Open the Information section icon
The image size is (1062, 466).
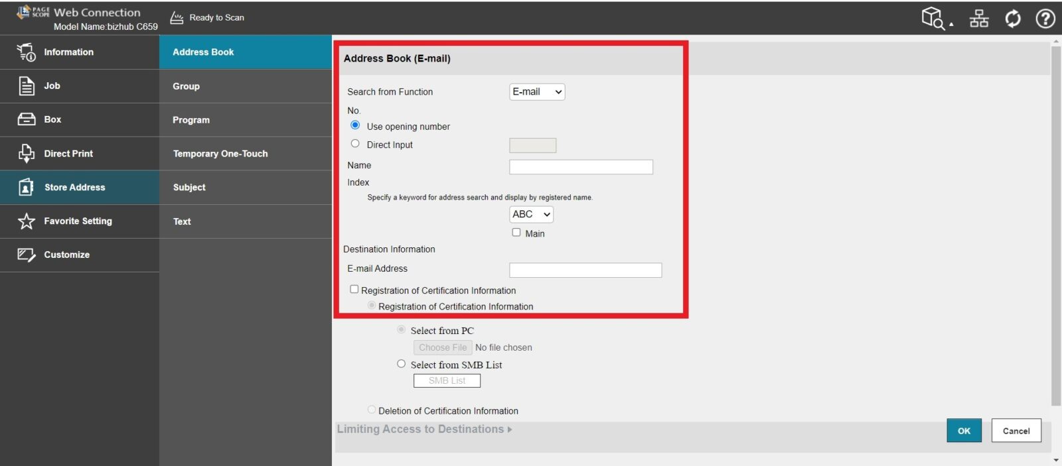[x=26, y=52]
